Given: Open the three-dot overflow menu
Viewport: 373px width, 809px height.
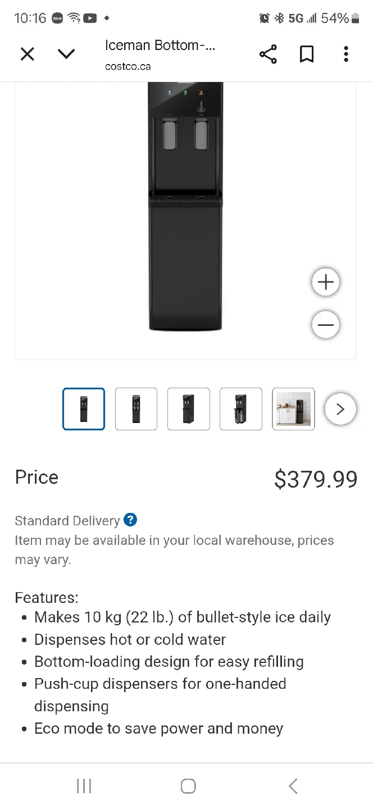Looking at the screenshot, I should click(x=346, y=54).
